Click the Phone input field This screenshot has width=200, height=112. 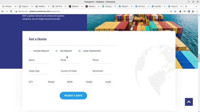tap(102, 60)
